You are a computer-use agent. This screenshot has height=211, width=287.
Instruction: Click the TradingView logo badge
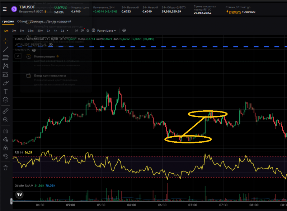click(x=19, y=195)
